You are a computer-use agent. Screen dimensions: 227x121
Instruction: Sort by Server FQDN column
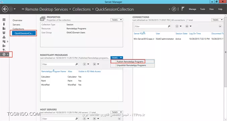[140, 33]
